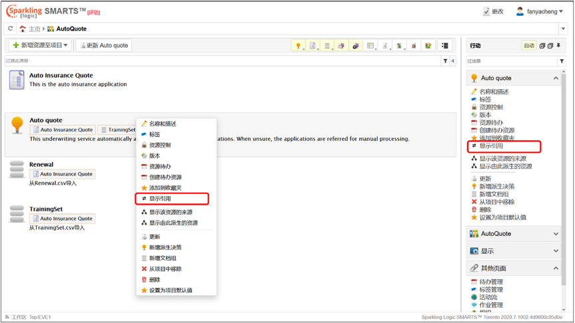Click the funnel icon beside the main filter box
The image size is (575, 323).
click(445, 61)
